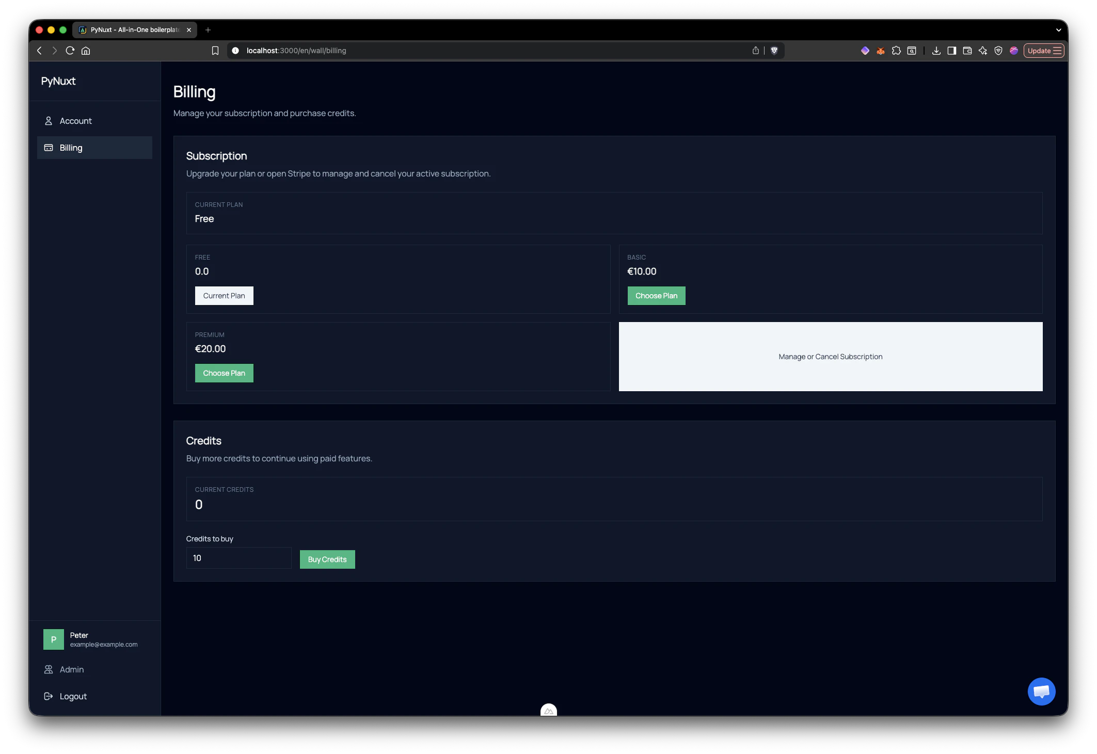Click the Current Plan button
This screenshot has width=1097, height=754.
(224, 296)
